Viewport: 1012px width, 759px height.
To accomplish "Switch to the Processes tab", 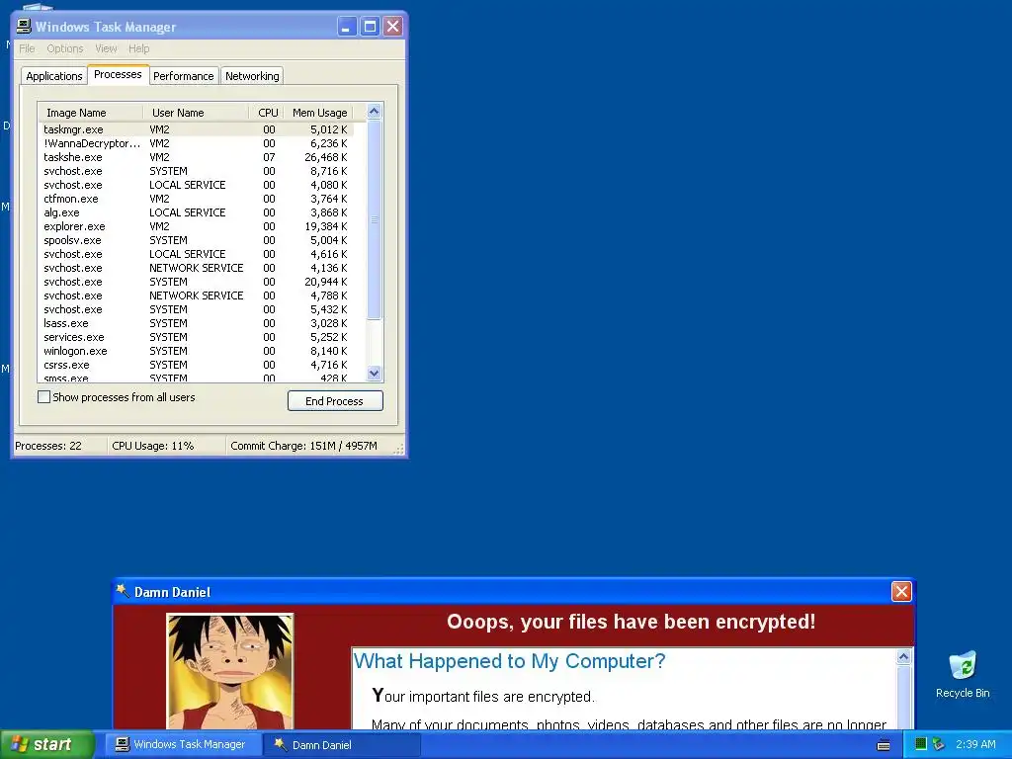I will (119, 75).
